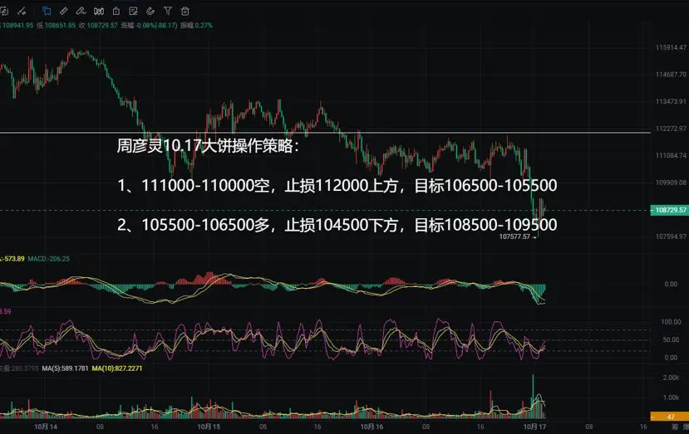Image resolution: width=689 pixels, height=434 pixels.
Task: Click the 113473.91 price axis label
Action: [x=671, y=101]
